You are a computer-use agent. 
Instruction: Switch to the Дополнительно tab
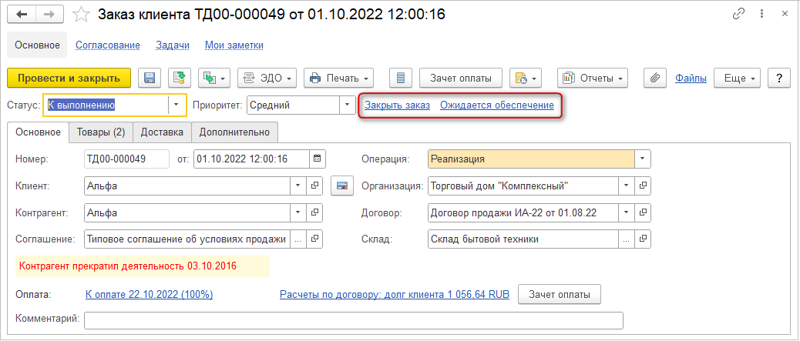click(234, 132)
